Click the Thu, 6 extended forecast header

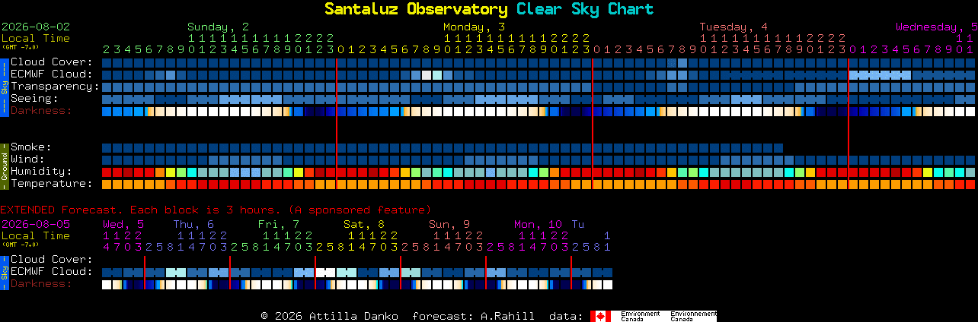[193, 224]
